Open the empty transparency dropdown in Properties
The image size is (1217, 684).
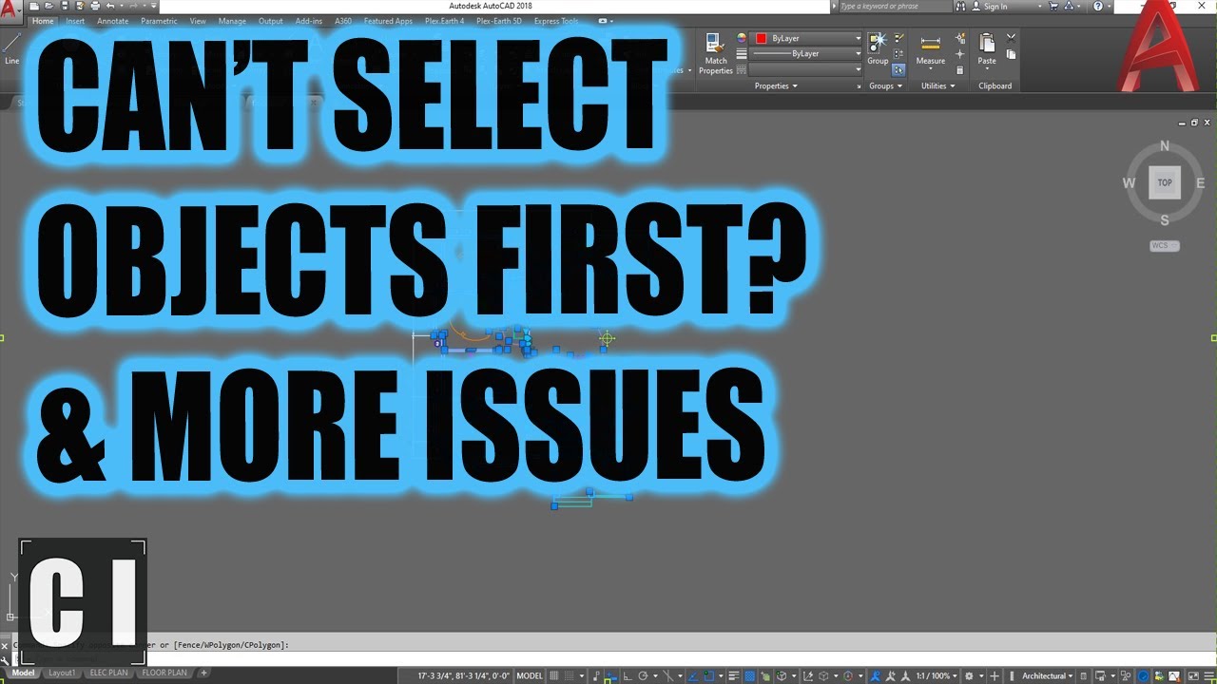[806, 69]
